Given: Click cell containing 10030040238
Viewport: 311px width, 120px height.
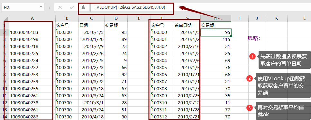Looking at the screenshot, I should tap(32, 103).
